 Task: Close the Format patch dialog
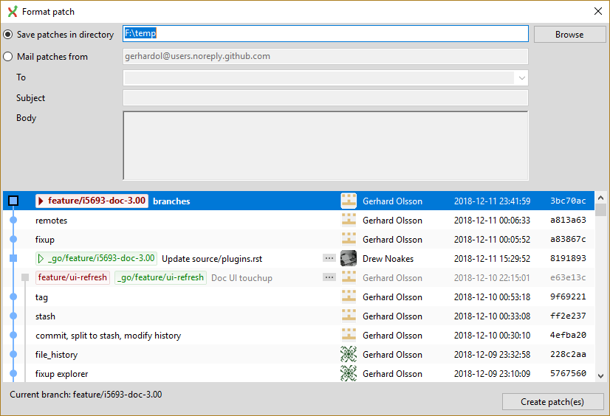pos(598,11)
